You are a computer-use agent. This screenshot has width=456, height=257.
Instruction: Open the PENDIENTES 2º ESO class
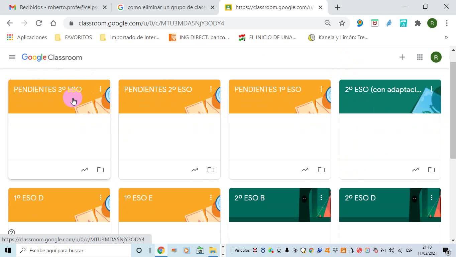point(158,89)
